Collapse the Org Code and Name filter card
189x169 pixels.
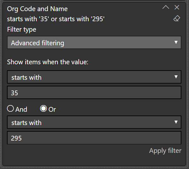coord(166,7)
